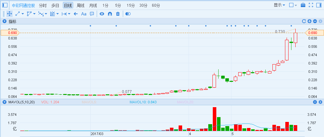This screenshot has width=324, height=137.
Task: Switch to the 周线 weekly chart tab
Action: point(81,5)
